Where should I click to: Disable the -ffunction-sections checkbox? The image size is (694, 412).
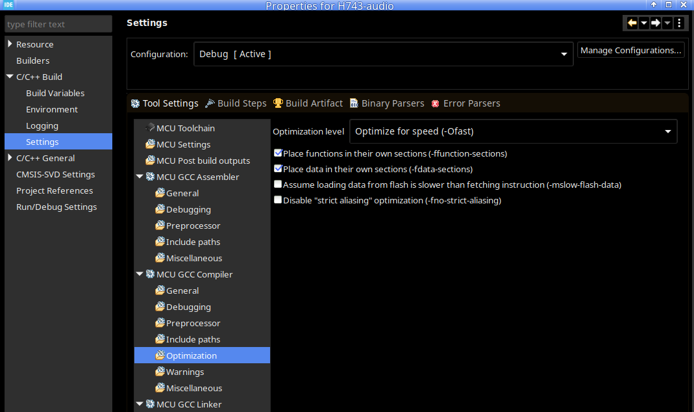pyautogui.click(x=278, y=153)
